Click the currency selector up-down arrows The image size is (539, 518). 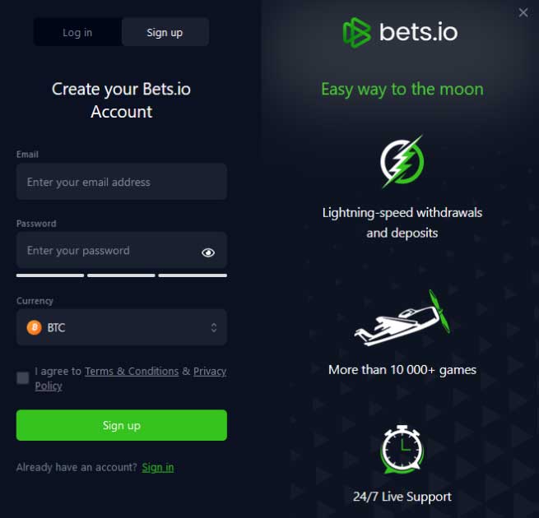[214, 327]
